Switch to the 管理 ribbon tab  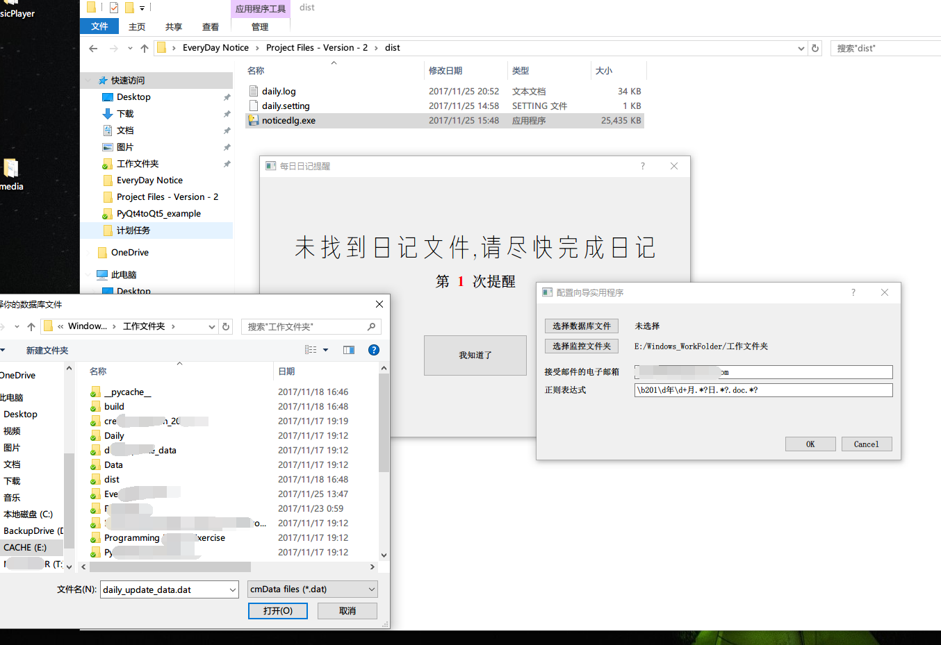point(260,27)
